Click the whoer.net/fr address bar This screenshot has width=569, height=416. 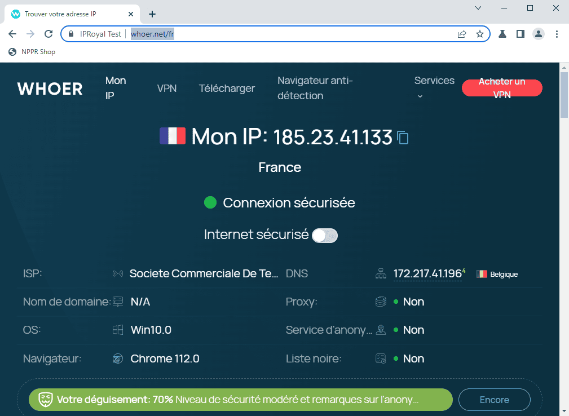point(276,34)
